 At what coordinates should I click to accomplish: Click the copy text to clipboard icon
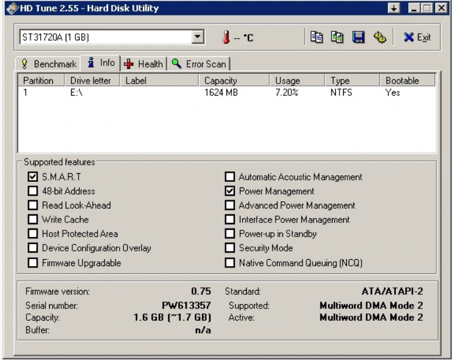pos(317,37)
